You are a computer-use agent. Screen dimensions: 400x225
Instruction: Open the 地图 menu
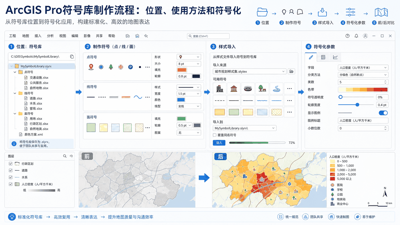[x=26, y=36]
